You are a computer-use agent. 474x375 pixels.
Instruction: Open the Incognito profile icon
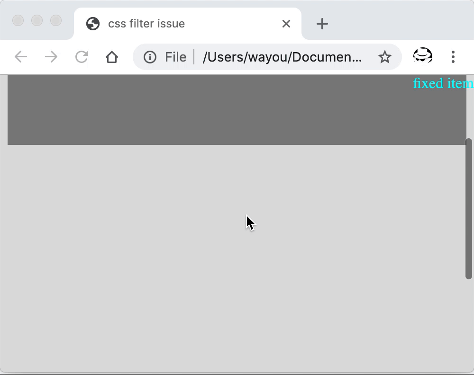coord(423,56)
